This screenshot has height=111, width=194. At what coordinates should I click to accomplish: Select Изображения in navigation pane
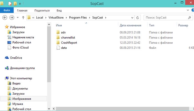tap(22, 99)
